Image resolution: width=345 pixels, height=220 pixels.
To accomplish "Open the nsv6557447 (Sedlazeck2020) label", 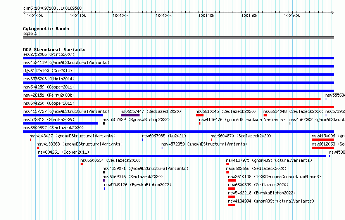I will pyautogui.click(x=151, y=111).
